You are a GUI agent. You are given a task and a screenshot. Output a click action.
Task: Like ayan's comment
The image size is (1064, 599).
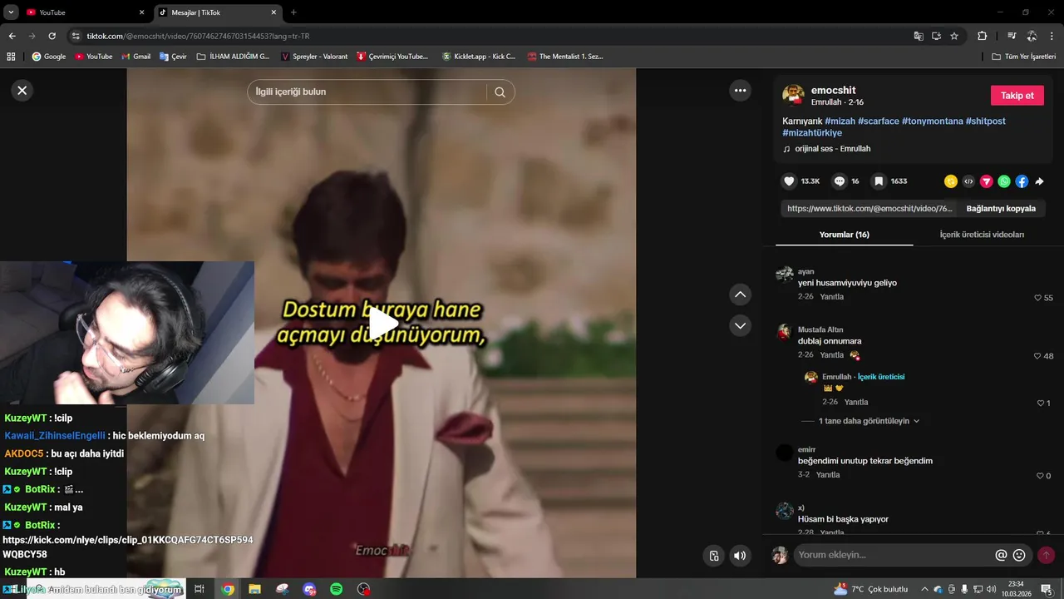pyautogui.click(x=1037, y=298)
